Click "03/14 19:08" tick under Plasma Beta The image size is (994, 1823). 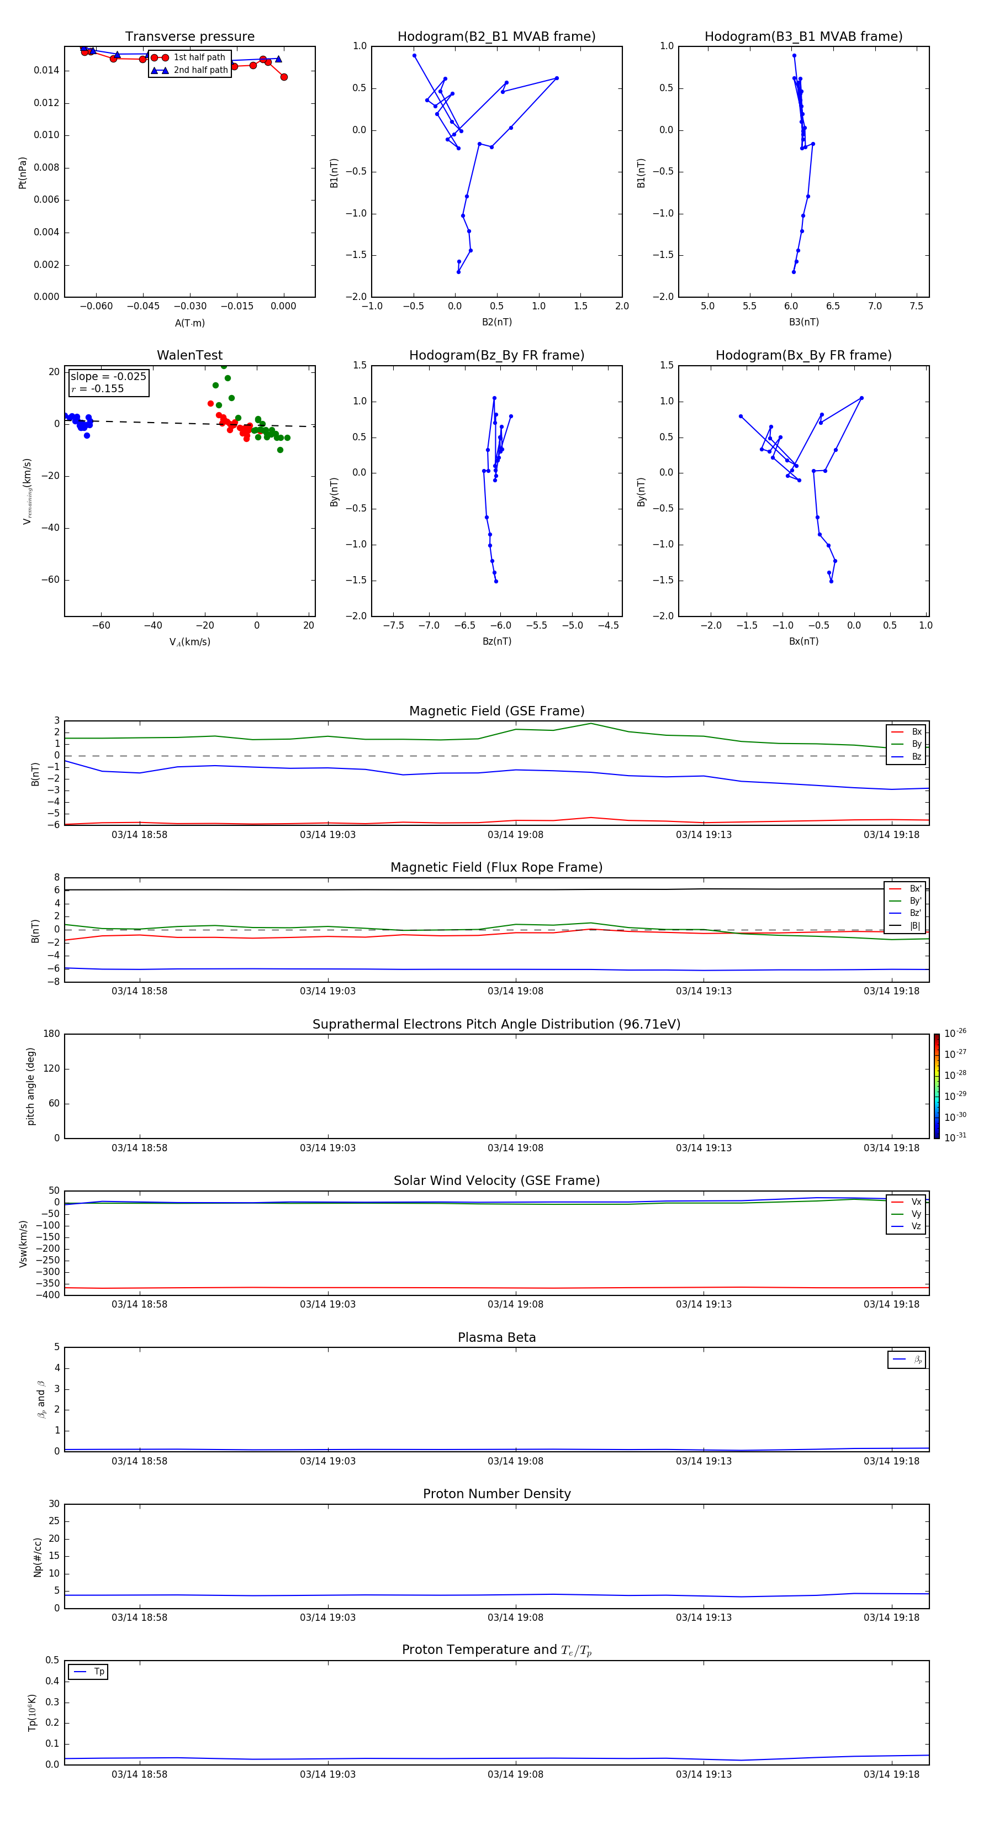pyautogui.click(x=515, y=1461)
